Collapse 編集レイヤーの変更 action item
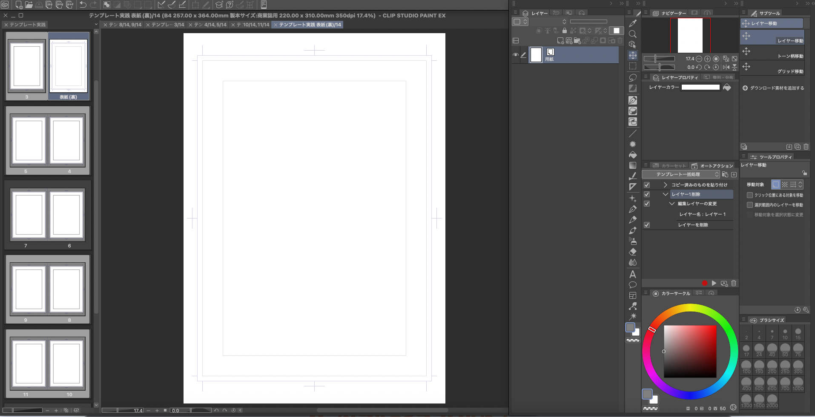Screen dimensions: 815x417 coord(672,204)
